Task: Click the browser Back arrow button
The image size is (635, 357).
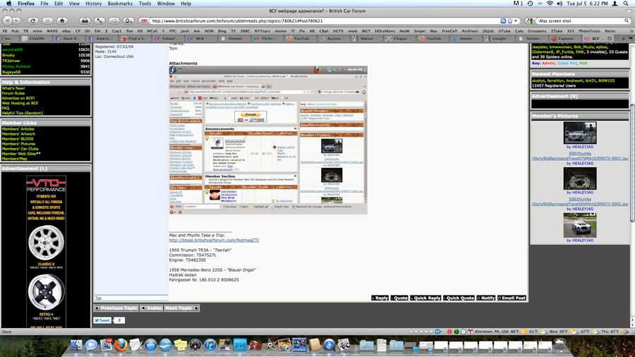Action: tap(8, 21)
